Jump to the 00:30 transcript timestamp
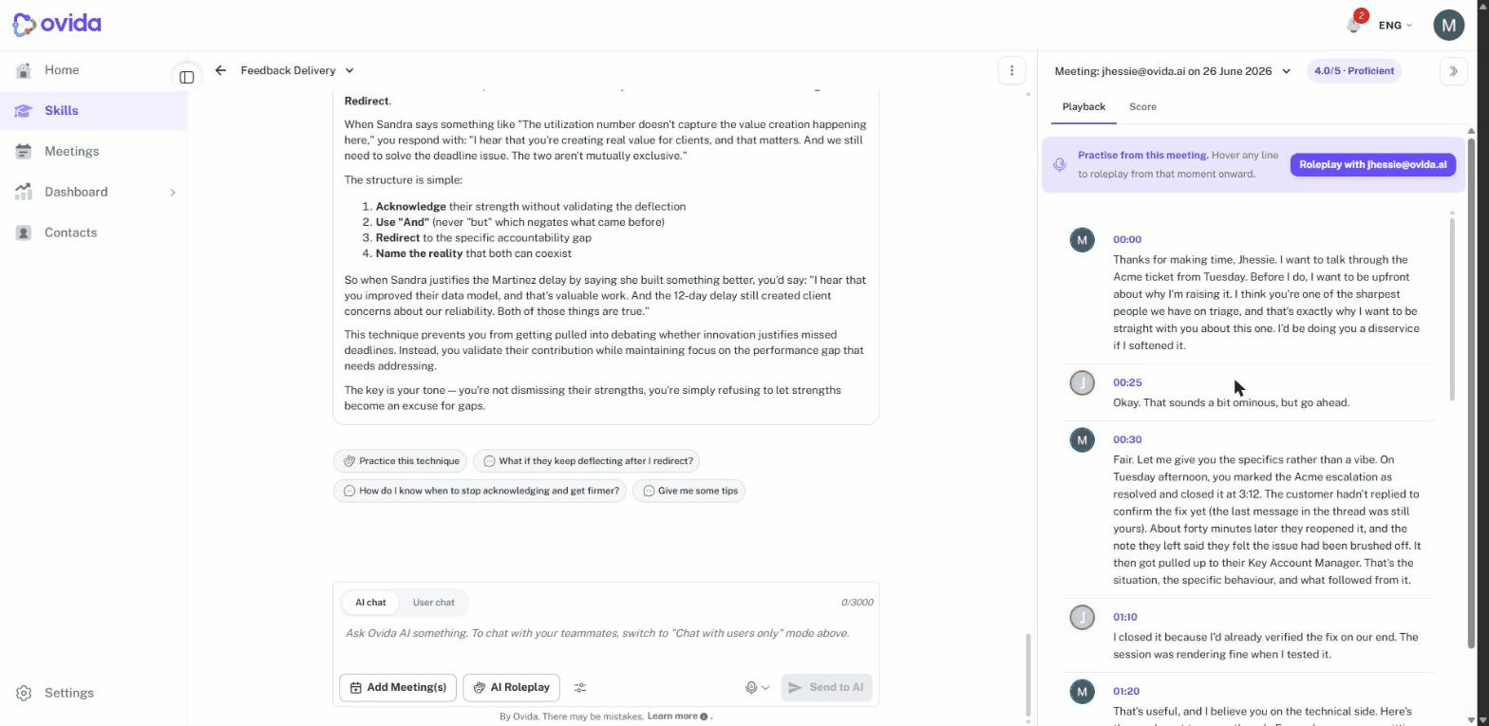Screen dimensions: 1489x726 point(1127,439)
